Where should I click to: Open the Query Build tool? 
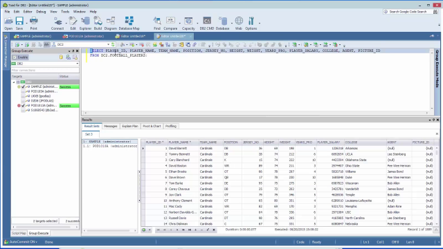[x=98, y=24]
